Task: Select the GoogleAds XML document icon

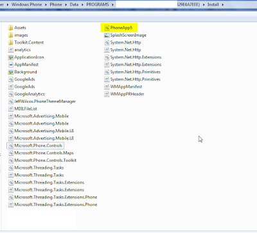Action: coord(11,87)
